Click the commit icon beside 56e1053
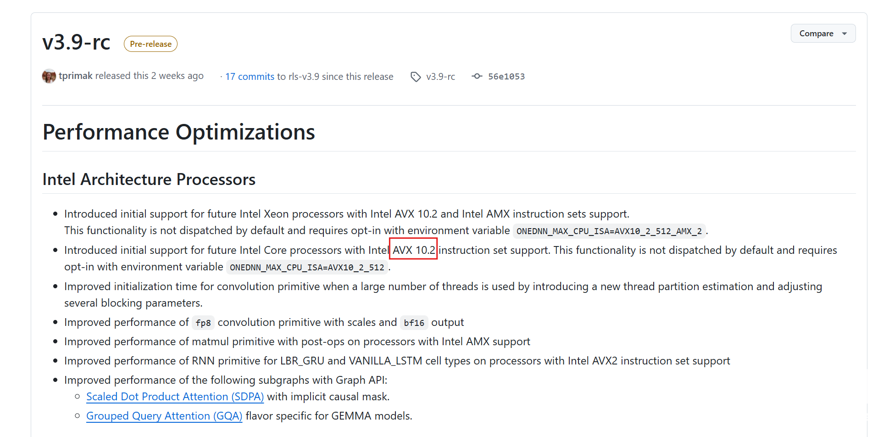The image size is (889, 437). coord(477,76)
